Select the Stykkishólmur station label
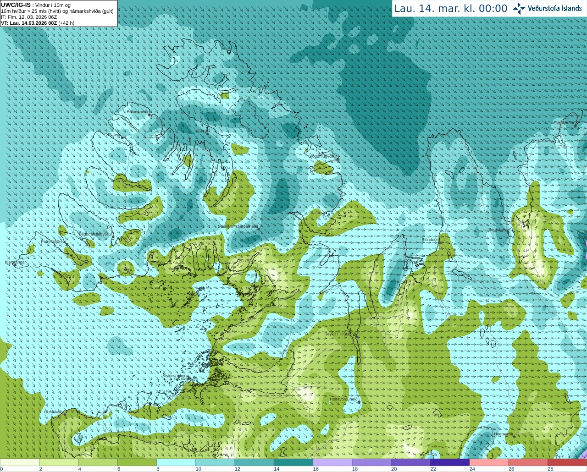This screenshot has height=472, width=587. (176, 376)
